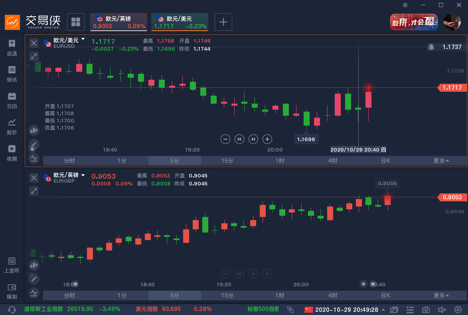Select the drawing pencil tool on EURGBP chart
468x315 pixels.
point(34,279)
